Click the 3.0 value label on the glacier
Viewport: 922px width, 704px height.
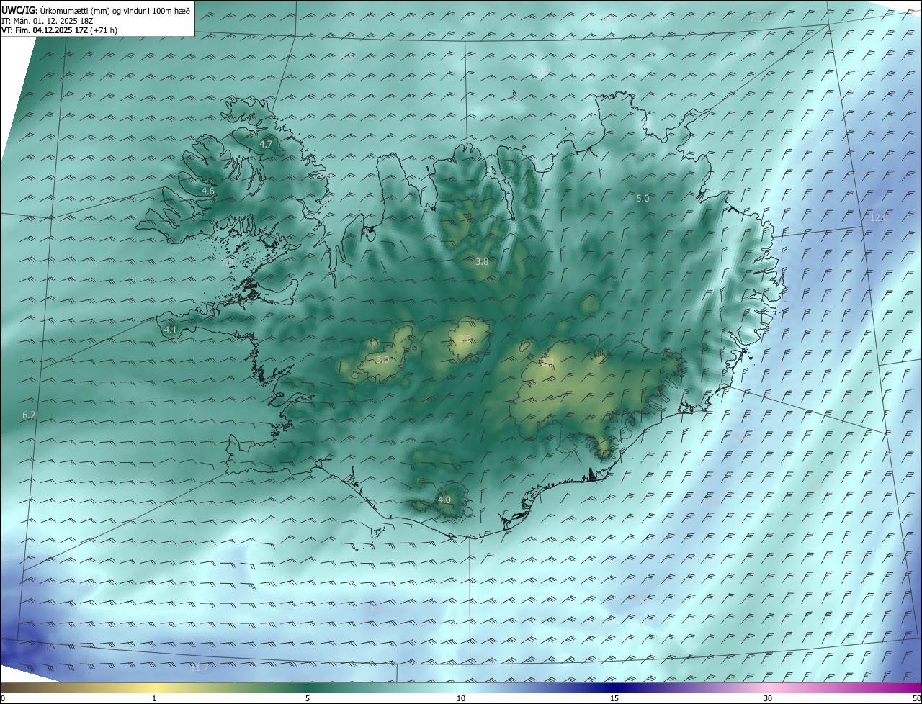pos(382,359)
